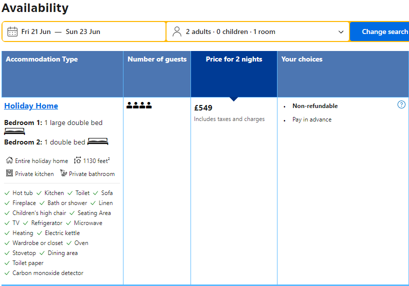Image resolution: width=409 pixels, height=286 pixels.
Task: Open the 2 adults · 0 children selector
Action: pyautogui.click(x=230, y=31)
